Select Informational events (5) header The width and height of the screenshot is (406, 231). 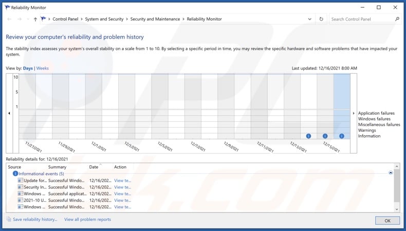click(x=41, y=174)
